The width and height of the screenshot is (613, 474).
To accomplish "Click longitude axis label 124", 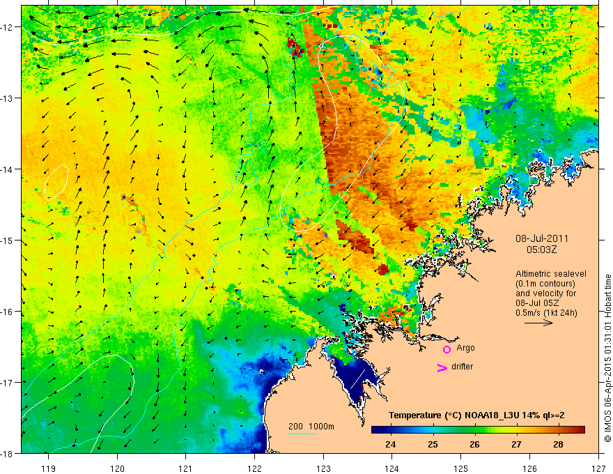I will coord(392,468).
